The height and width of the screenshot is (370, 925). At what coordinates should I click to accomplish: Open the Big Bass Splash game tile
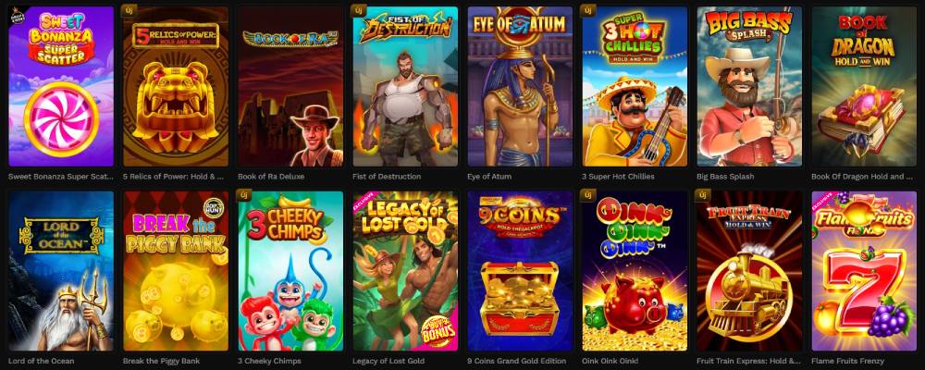pos(749,86)
